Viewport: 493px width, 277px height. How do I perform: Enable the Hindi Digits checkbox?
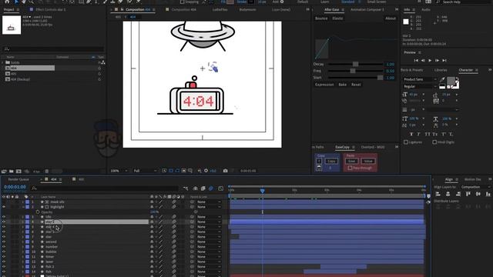pyautogui.click(x=434, y=142)
